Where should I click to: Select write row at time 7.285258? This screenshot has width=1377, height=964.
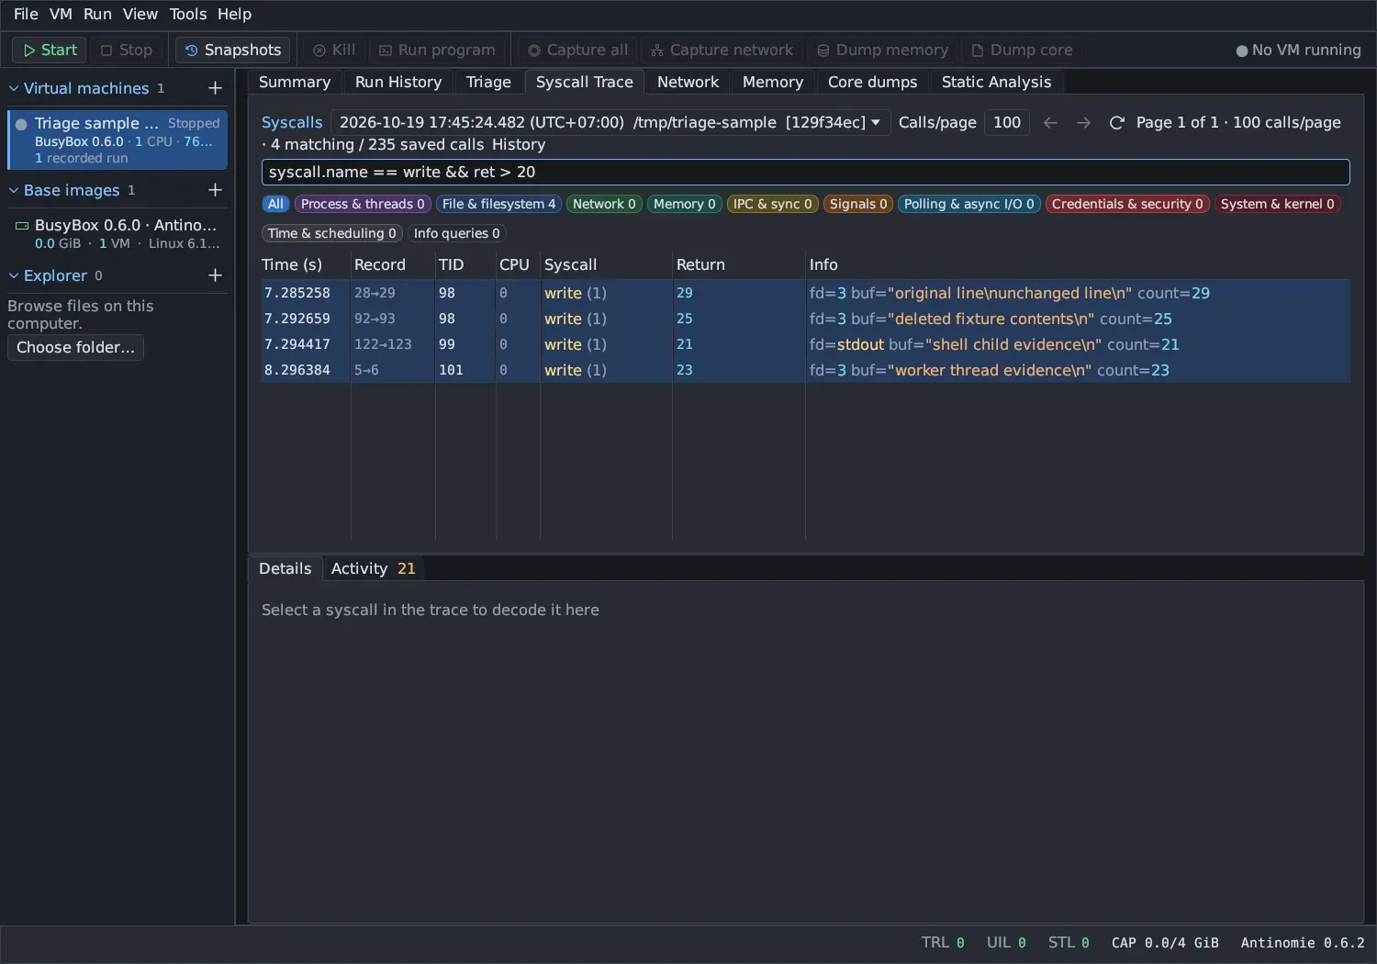(x=805, y=293)
